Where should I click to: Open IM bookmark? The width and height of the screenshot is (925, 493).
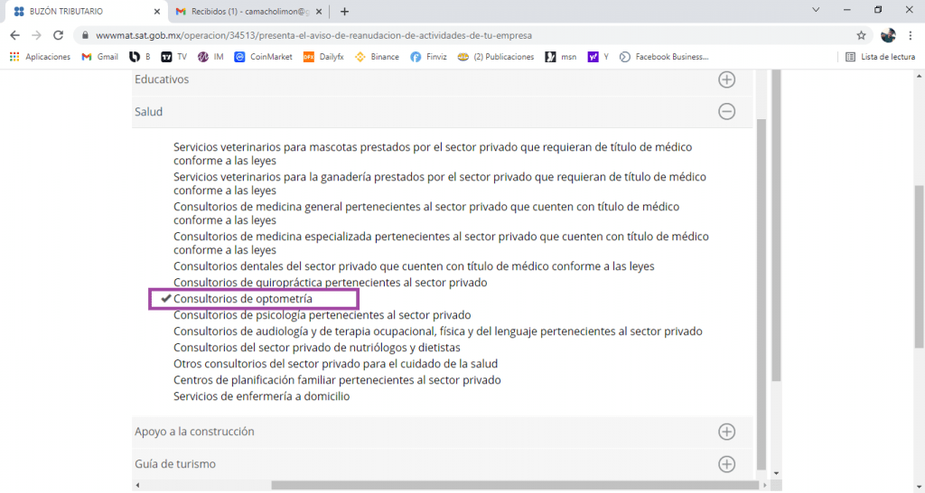pos(210,57)
